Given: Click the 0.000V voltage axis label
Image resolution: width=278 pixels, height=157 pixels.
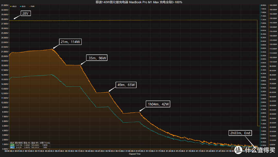Looking at the screenshot, I should (5, 149).
